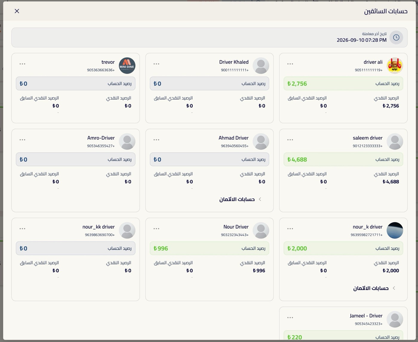Screen dimensions: 418x342
Task: Click the name "Nour Driver"
Action: pyautogui.click(x=236, y=227)
